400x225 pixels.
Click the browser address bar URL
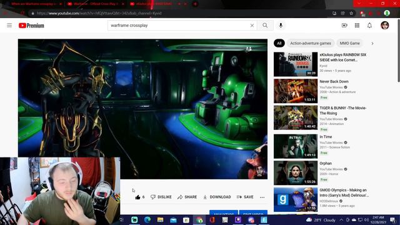click(x=99, y=13)
